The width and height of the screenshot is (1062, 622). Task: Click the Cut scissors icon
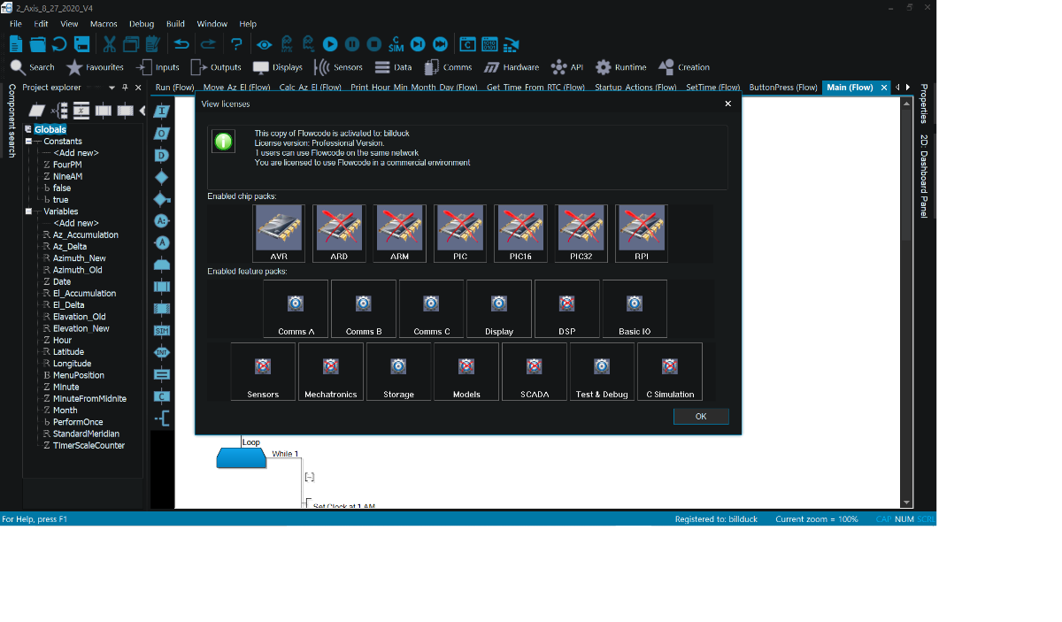point(110,44)
